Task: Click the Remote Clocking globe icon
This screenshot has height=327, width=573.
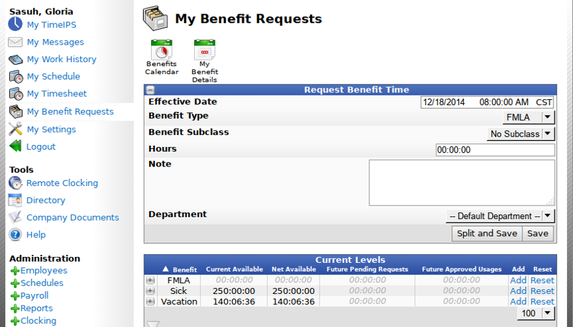Action: 16,183
